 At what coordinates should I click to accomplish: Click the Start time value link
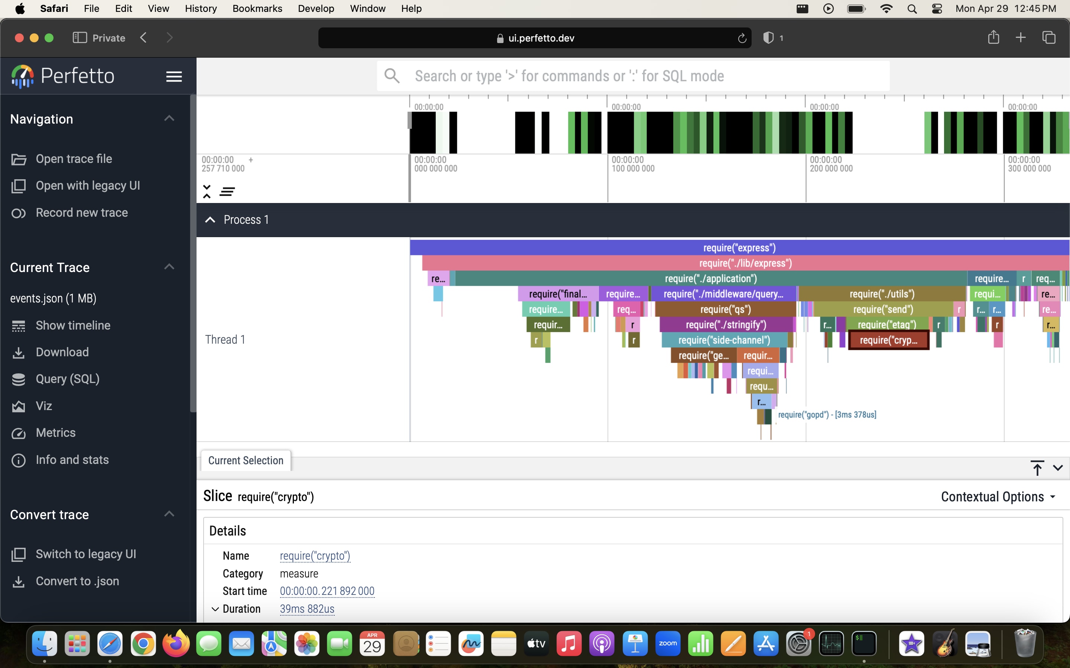(327, 591)
